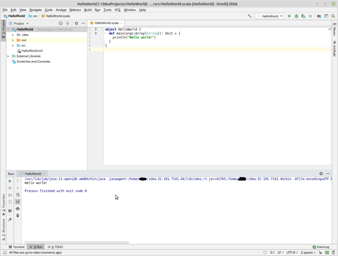
Task: Select HelloWorld.iml in project tree
Action: tap(30, 51)
